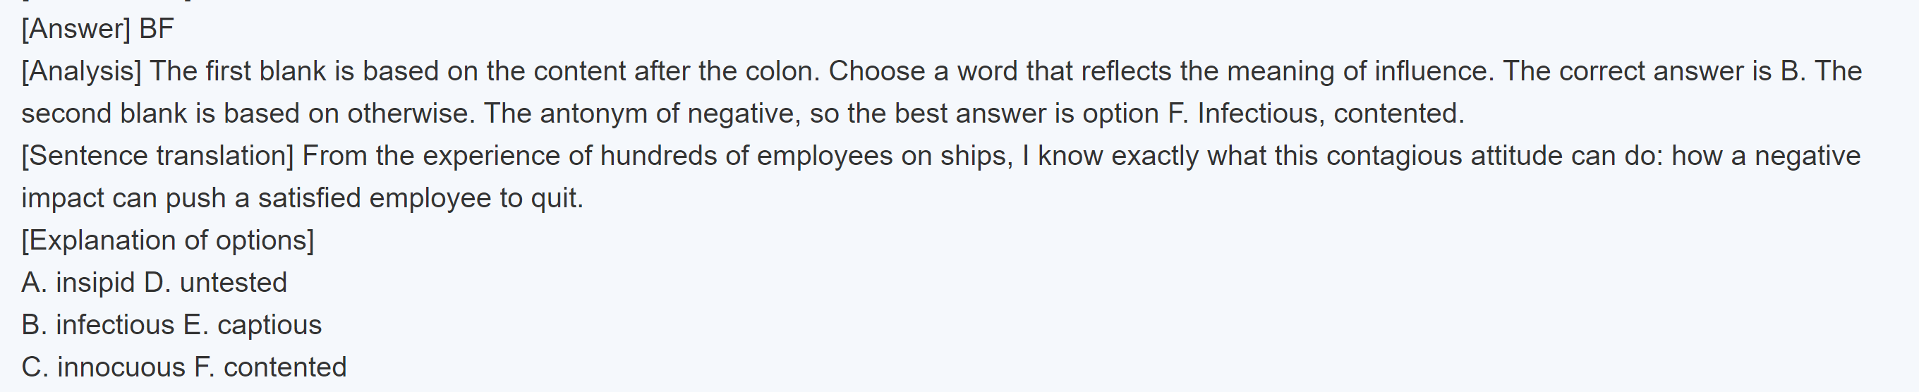This screenshot has height=392, width=1919.
Task: Choose option E captious
Action: (x=252, y=326)
